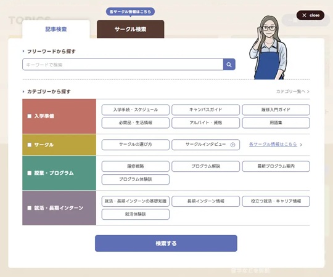The image size is (333, 277).
Task: Open the 各サークル情報はこちら link
Action: coord(273,144)
